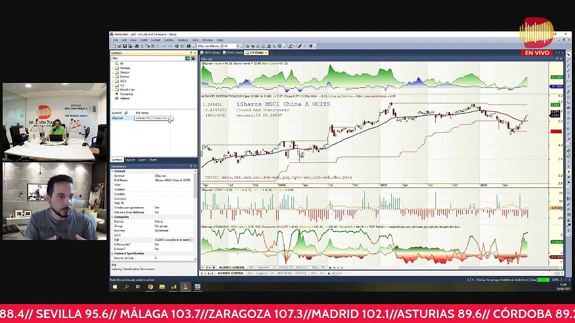
Task: Toggle the pin on Symbols panel
Action: click(191, 53)
